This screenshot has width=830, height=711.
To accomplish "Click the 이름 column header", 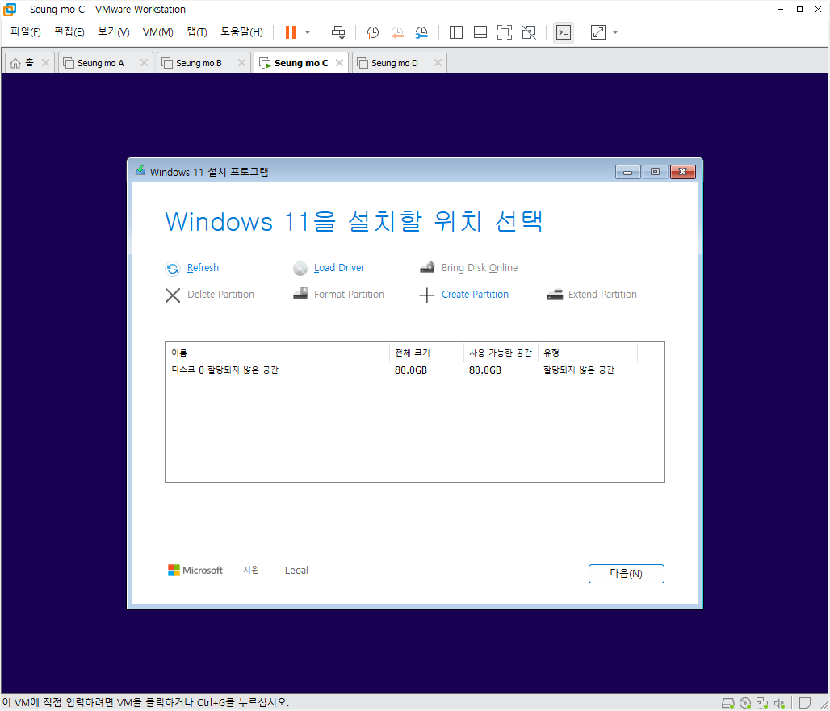I will tap(278, 353).
